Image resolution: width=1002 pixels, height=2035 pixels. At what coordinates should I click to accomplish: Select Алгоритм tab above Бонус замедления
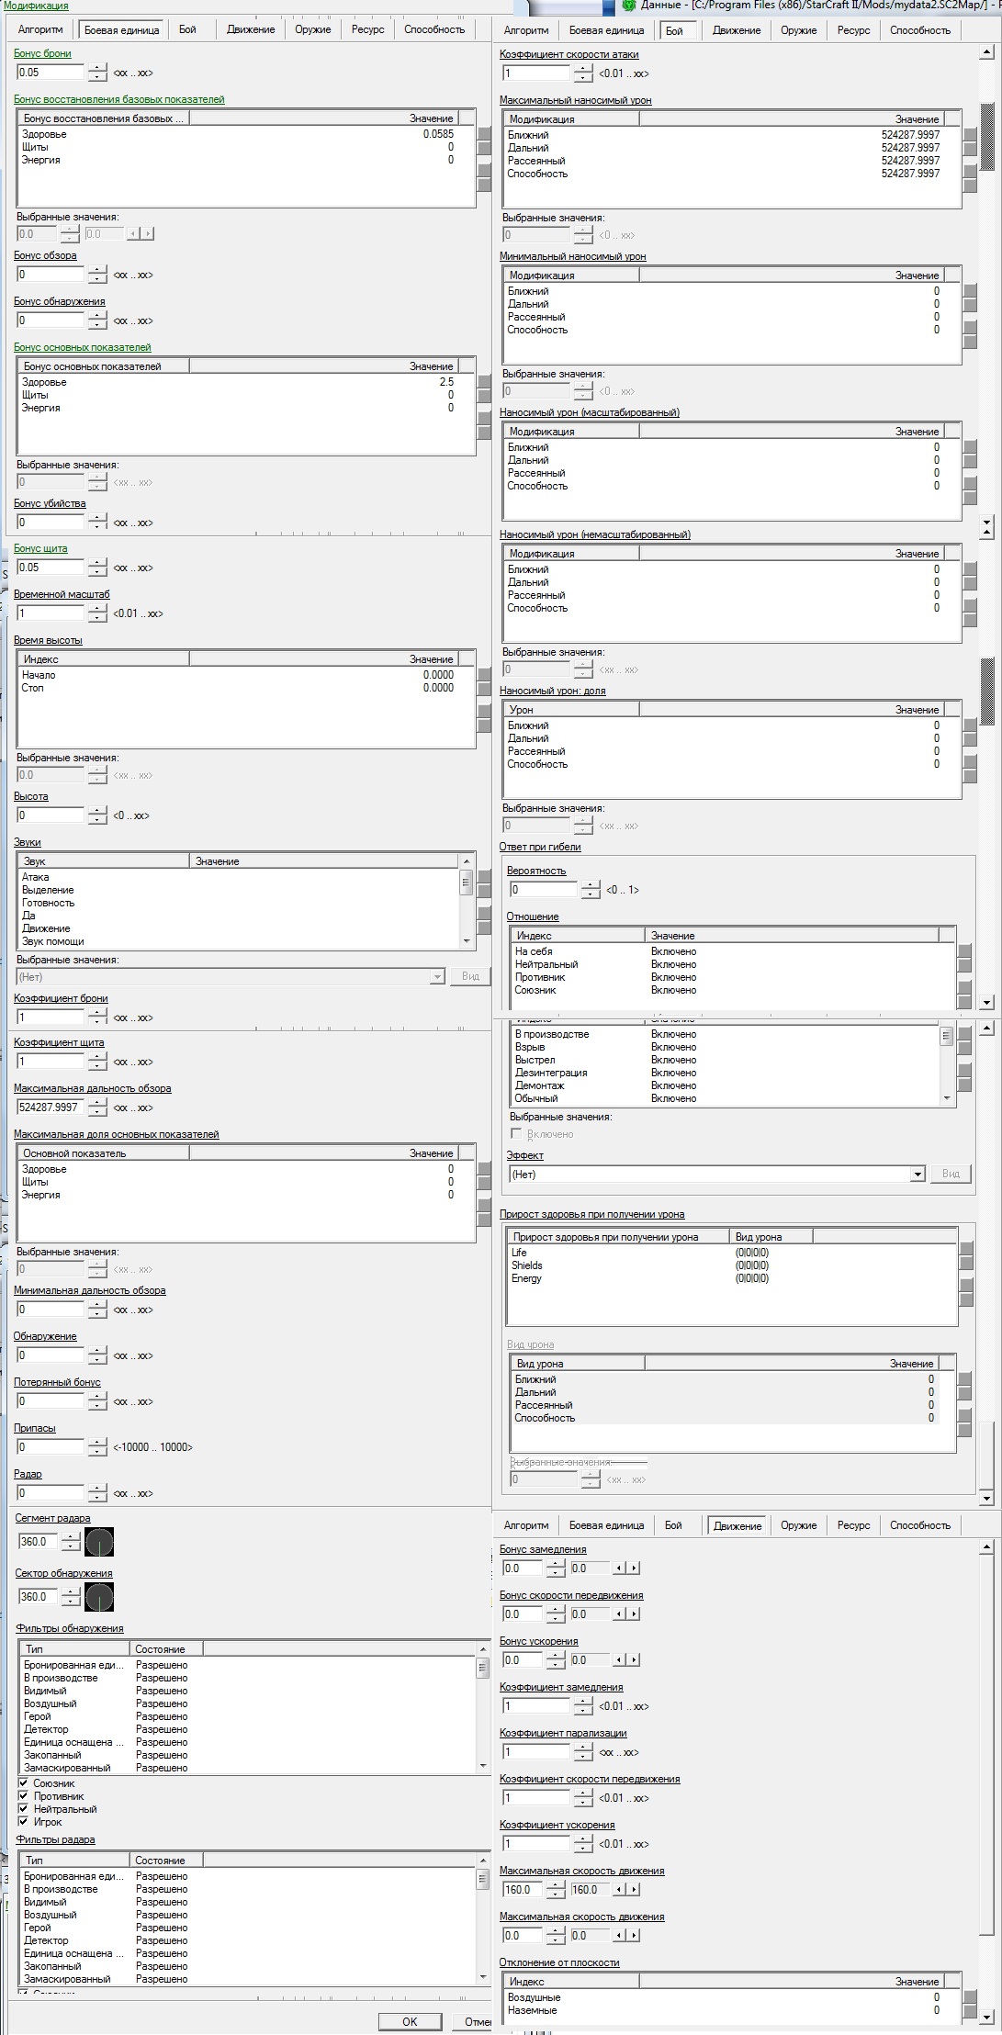[x=526, y=1525]
